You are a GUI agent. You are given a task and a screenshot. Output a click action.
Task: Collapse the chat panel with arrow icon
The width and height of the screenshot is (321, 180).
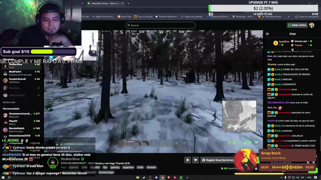pyautogui.click(x=267, y=34)
